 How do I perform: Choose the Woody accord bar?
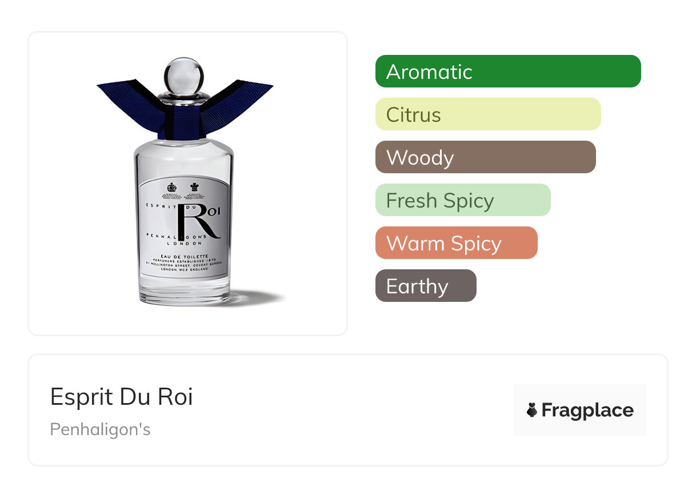(486, 157)
